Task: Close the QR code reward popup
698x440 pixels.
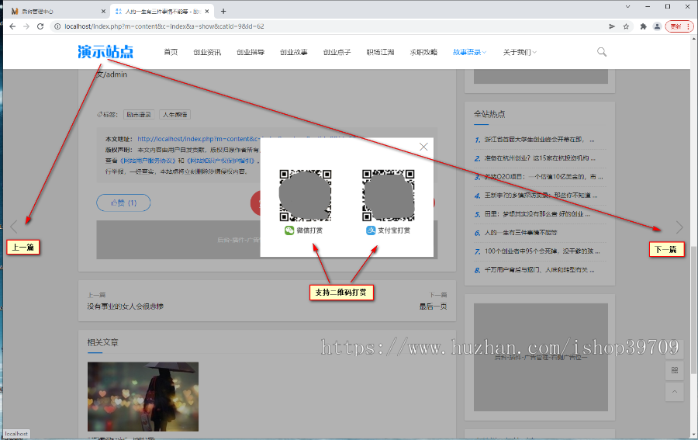Action: click(423, 147)
